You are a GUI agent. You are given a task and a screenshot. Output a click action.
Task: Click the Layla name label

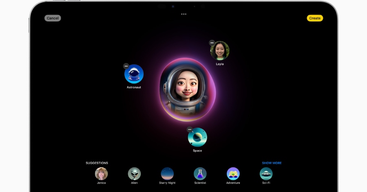[x=220, y=64]
